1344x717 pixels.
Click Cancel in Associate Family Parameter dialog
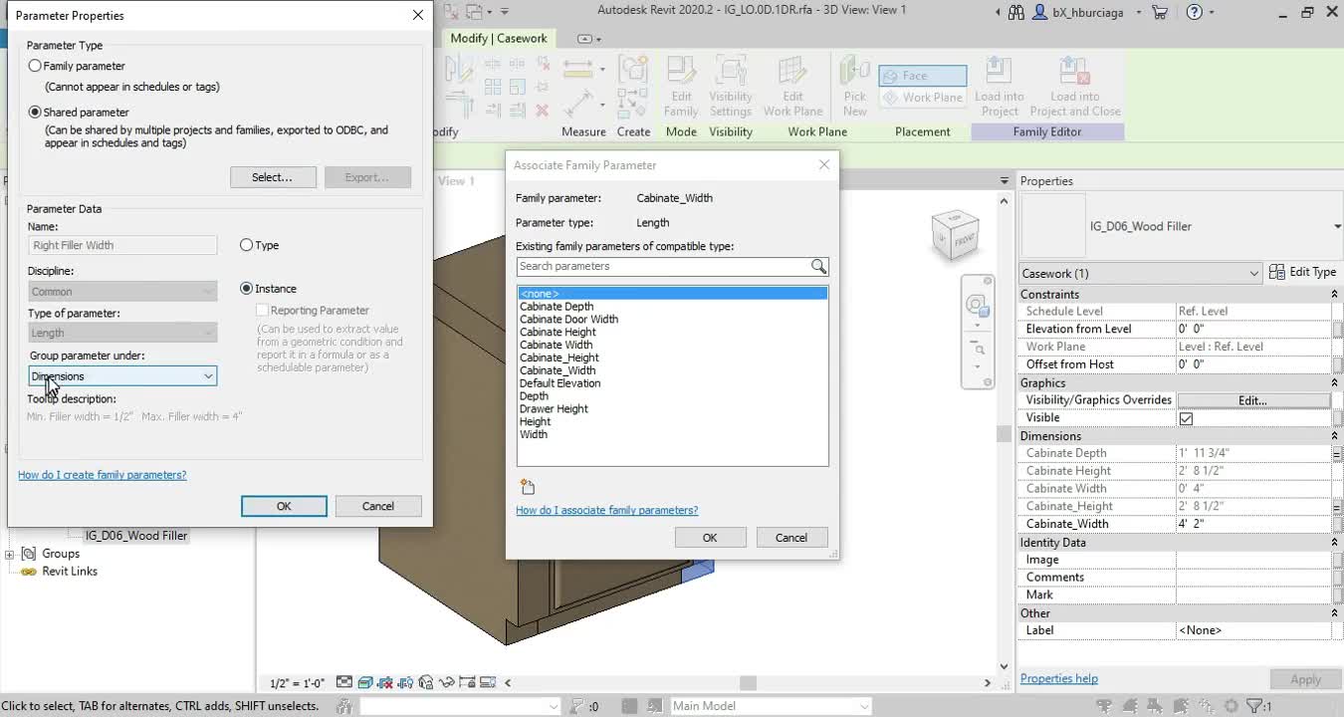coord(791,538)
